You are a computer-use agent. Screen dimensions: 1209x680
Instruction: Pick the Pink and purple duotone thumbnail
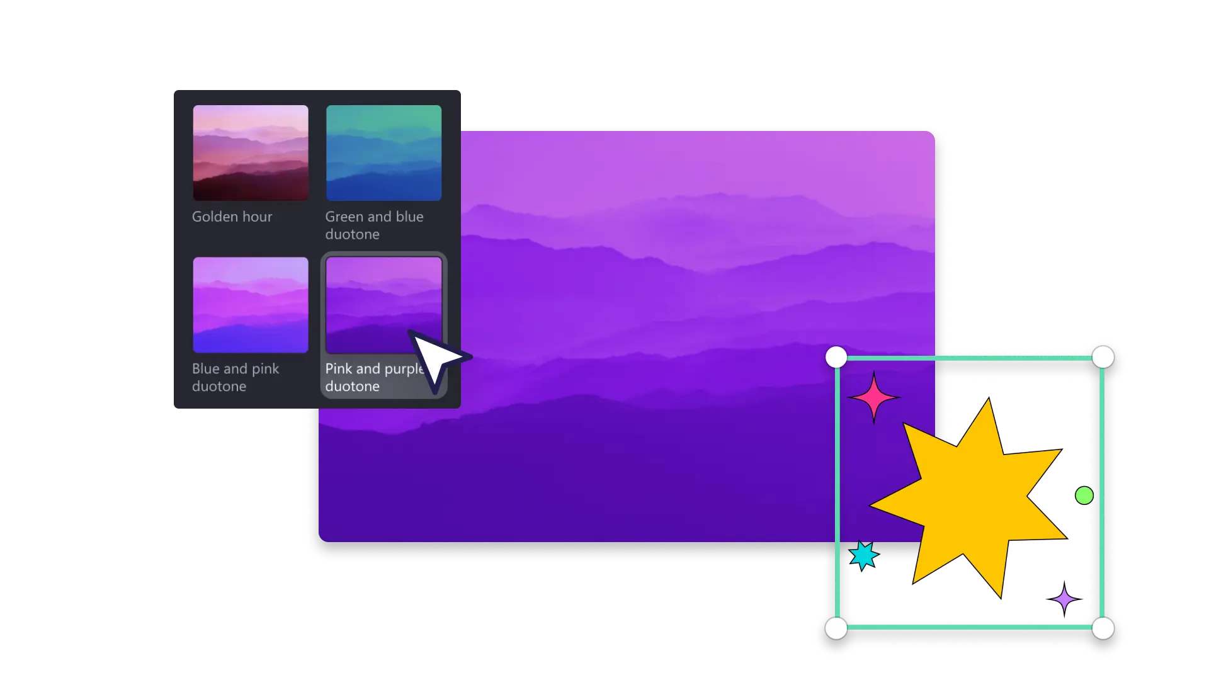(x=383, y=305)
